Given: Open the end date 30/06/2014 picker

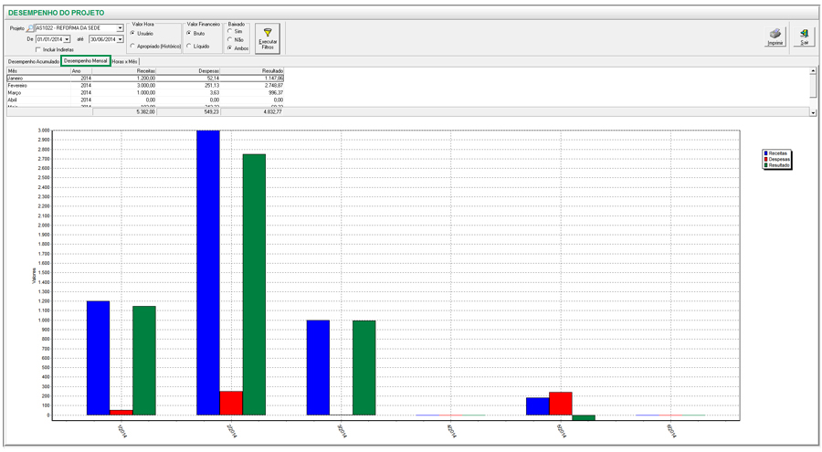Looking at the screenshot, I should point(120,39).
